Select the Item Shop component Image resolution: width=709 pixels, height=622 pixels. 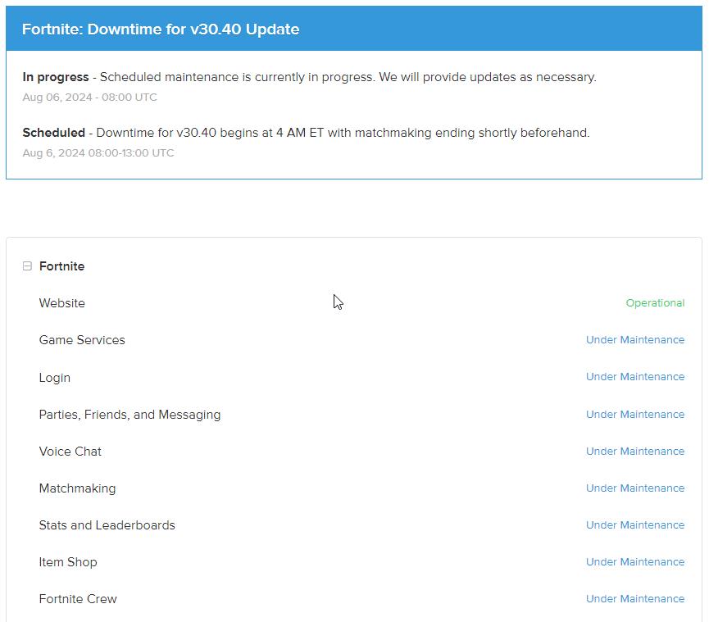(68, 562)
